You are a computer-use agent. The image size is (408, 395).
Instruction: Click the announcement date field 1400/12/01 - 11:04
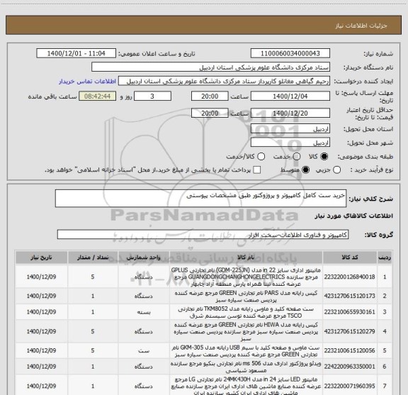pyautogui.click(x=76, y=53)
